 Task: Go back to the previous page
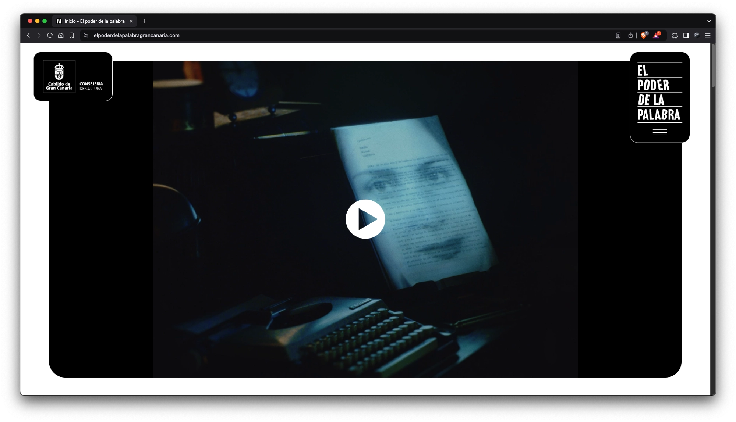28,36
